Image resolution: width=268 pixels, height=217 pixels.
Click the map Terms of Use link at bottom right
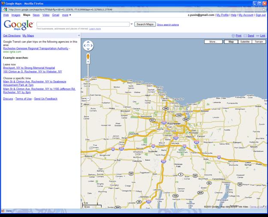[257, 207]
